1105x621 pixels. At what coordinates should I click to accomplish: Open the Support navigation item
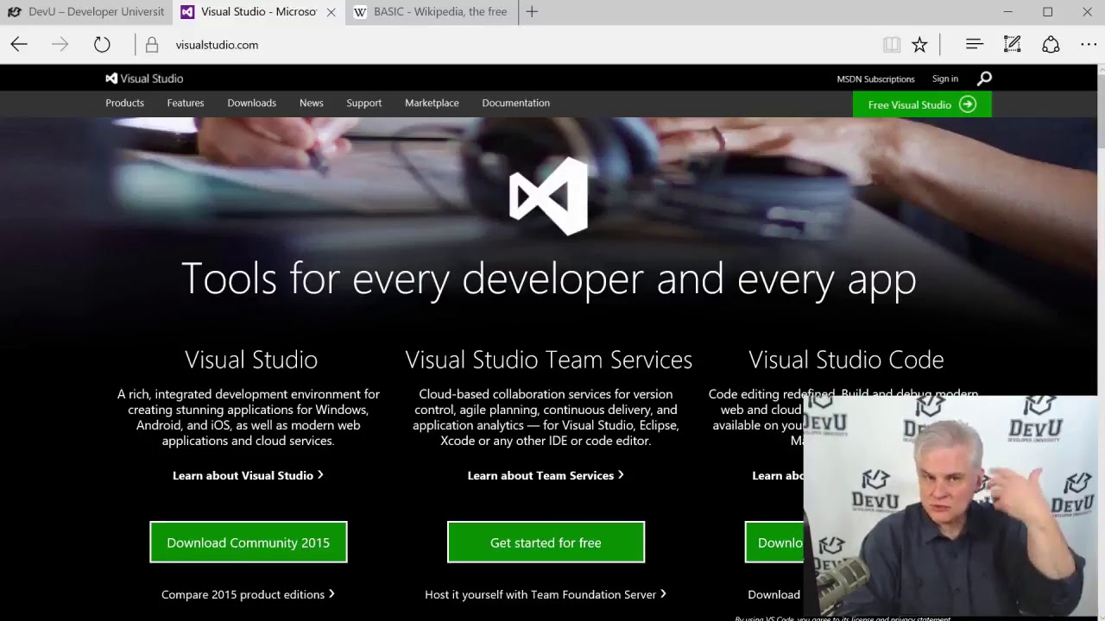tap(364, 103)
